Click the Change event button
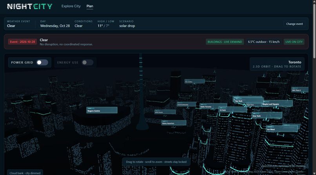The image size is (316, 175). [294, 24]
